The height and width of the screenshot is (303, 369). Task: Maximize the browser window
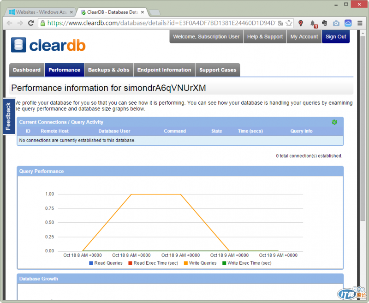pos(345,4)
